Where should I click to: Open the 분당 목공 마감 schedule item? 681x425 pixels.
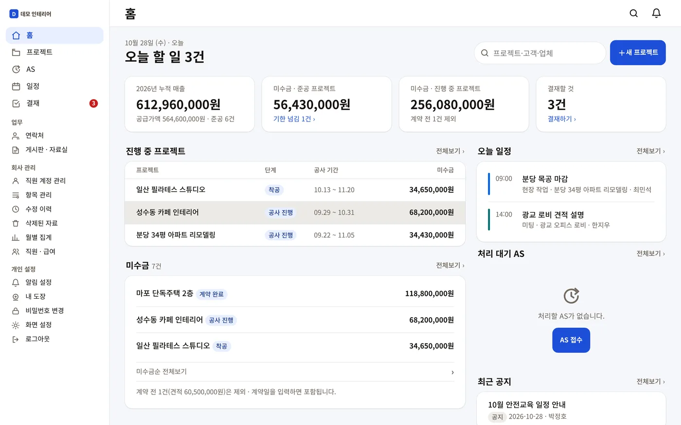[x=571, y=184]
